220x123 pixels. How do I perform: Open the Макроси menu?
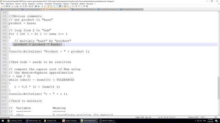pos(66,4)
